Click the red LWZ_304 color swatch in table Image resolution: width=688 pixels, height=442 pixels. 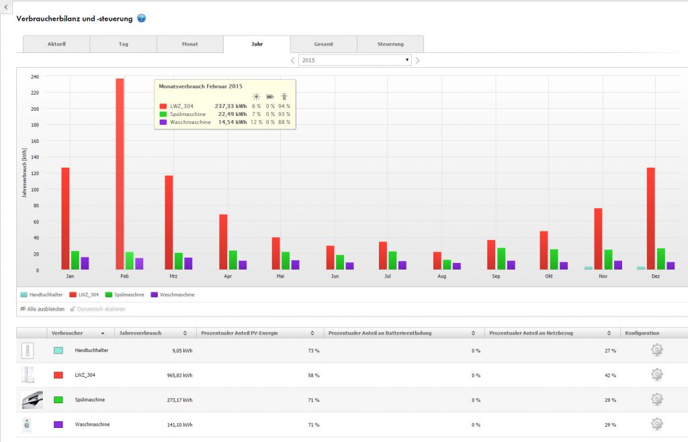(x=58, y=375)
